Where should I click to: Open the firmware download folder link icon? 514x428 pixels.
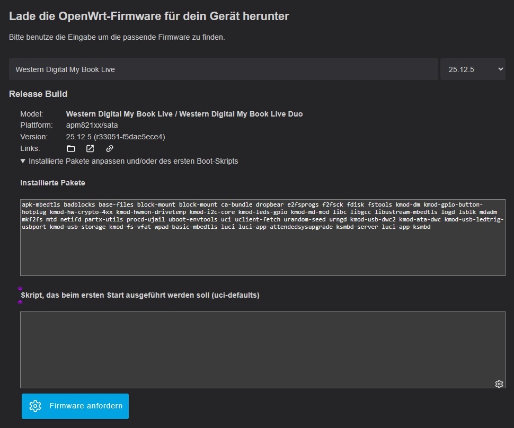point(71,149)
